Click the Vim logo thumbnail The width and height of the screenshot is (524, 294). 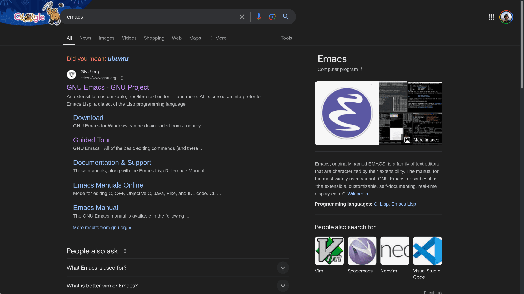tap(329, 251)
